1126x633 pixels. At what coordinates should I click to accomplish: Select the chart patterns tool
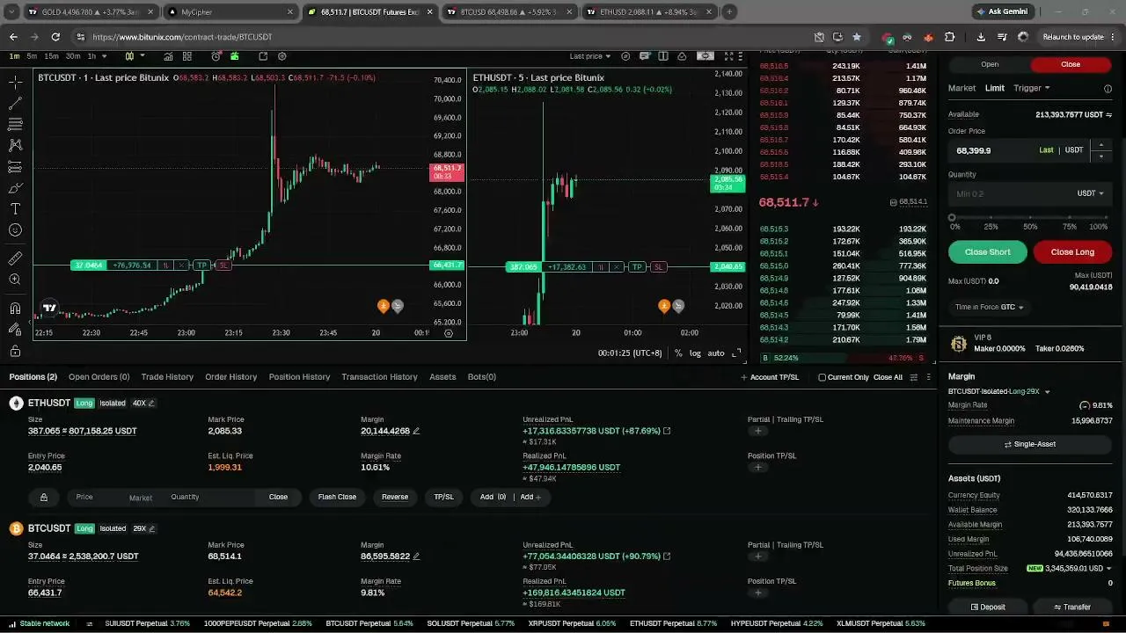click(x=15, y=145)
